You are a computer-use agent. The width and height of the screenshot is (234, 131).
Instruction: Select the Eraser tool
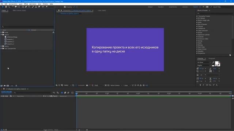[x=39, y=7]
